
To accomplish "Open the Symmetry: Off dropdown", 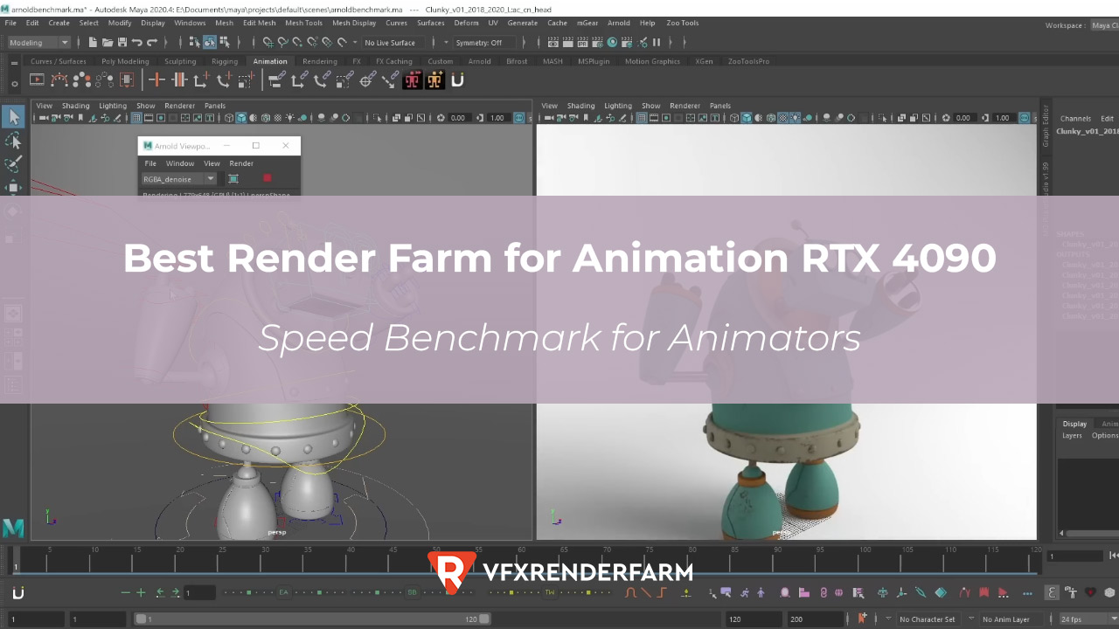I will 480,42.
